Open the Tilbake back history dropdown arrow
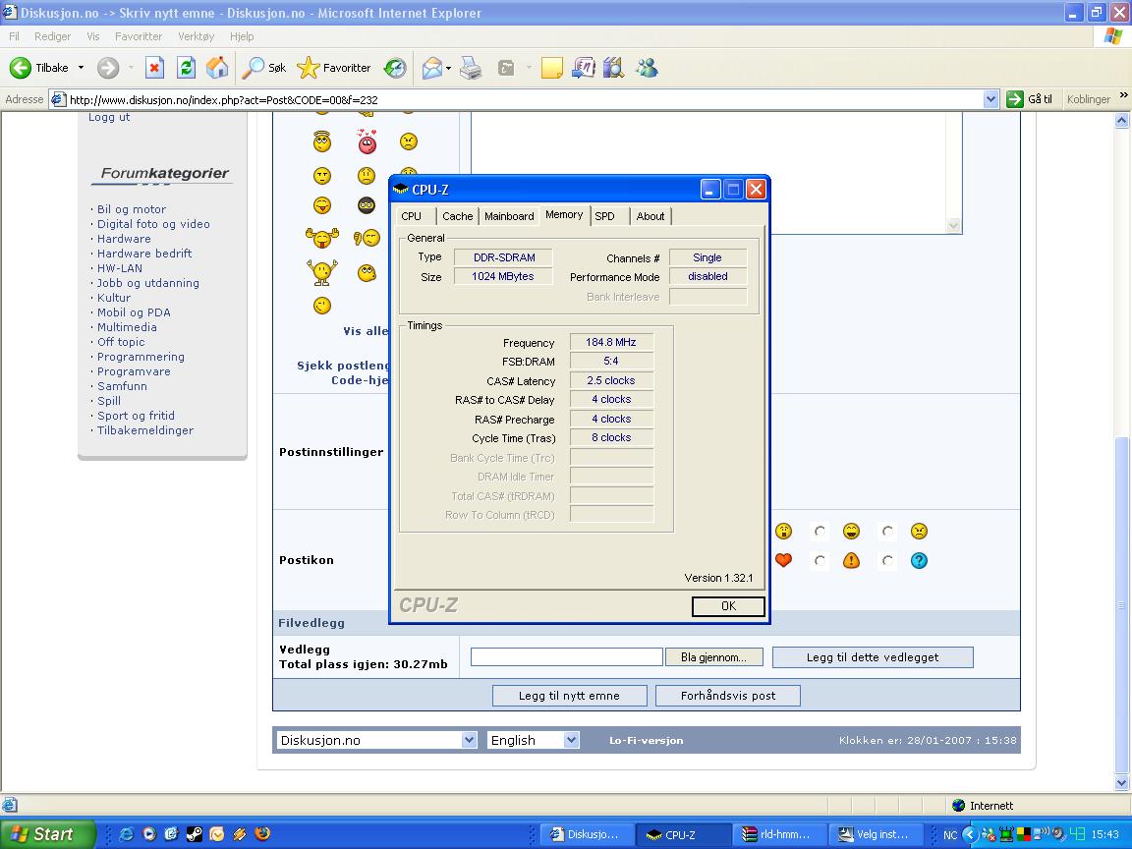1132x849 pixels. click(81, 68)
